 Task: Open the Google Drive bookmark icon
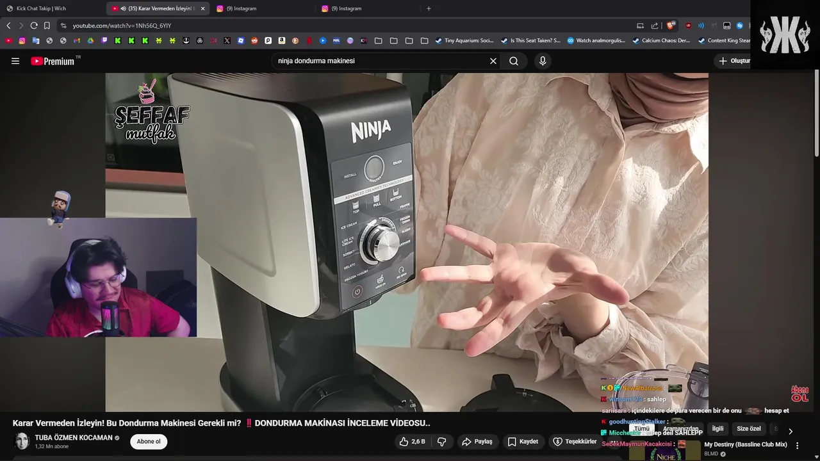click(x=90, y=40)
